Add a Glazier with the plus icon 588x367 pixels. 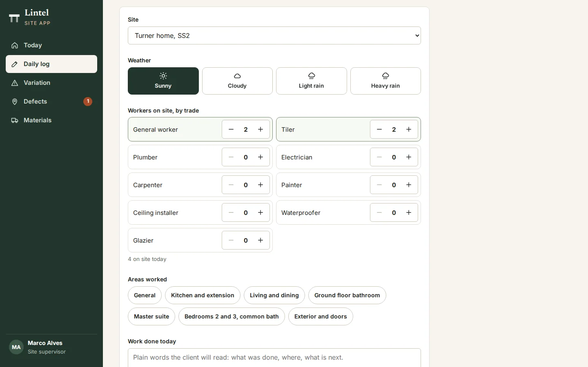point(261,240)
